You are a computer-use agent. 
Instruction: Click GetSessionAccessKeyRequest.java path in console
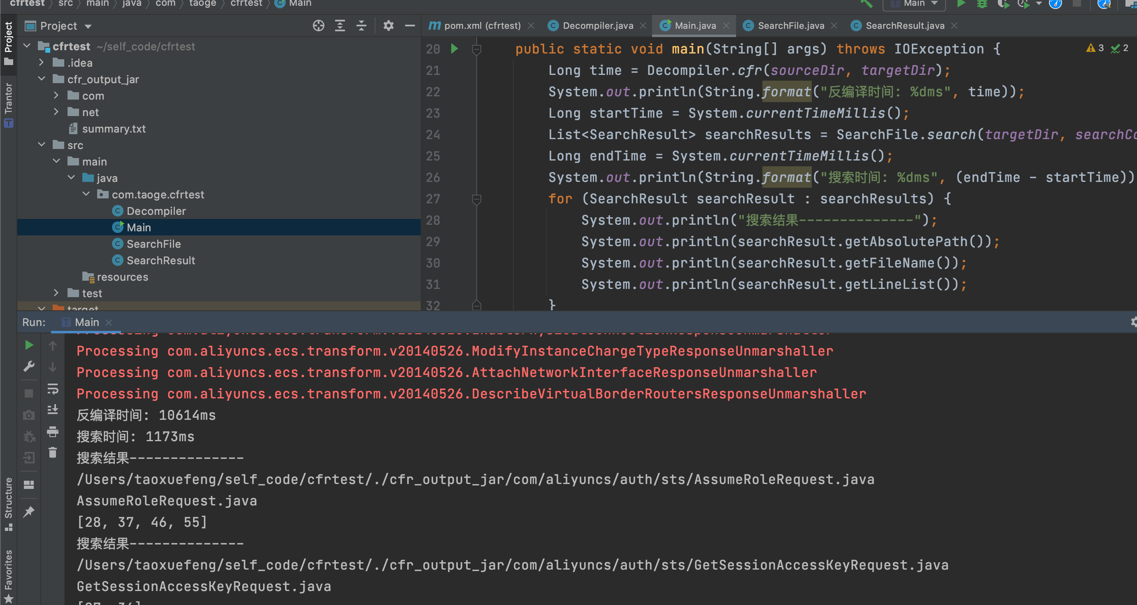click(513, 565)
